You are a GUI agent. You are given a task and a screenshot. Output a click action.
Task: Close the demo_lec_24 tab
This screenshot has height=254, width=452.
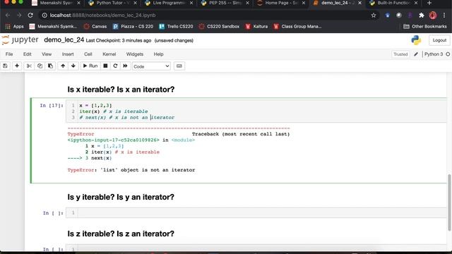[x=359, y=3]
